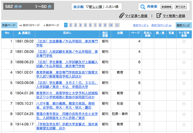This screenshot has width=193, height=133.
Task: Open article ［広告］入校試験を実施／牛込早稲田
Action: pos(67,54)
